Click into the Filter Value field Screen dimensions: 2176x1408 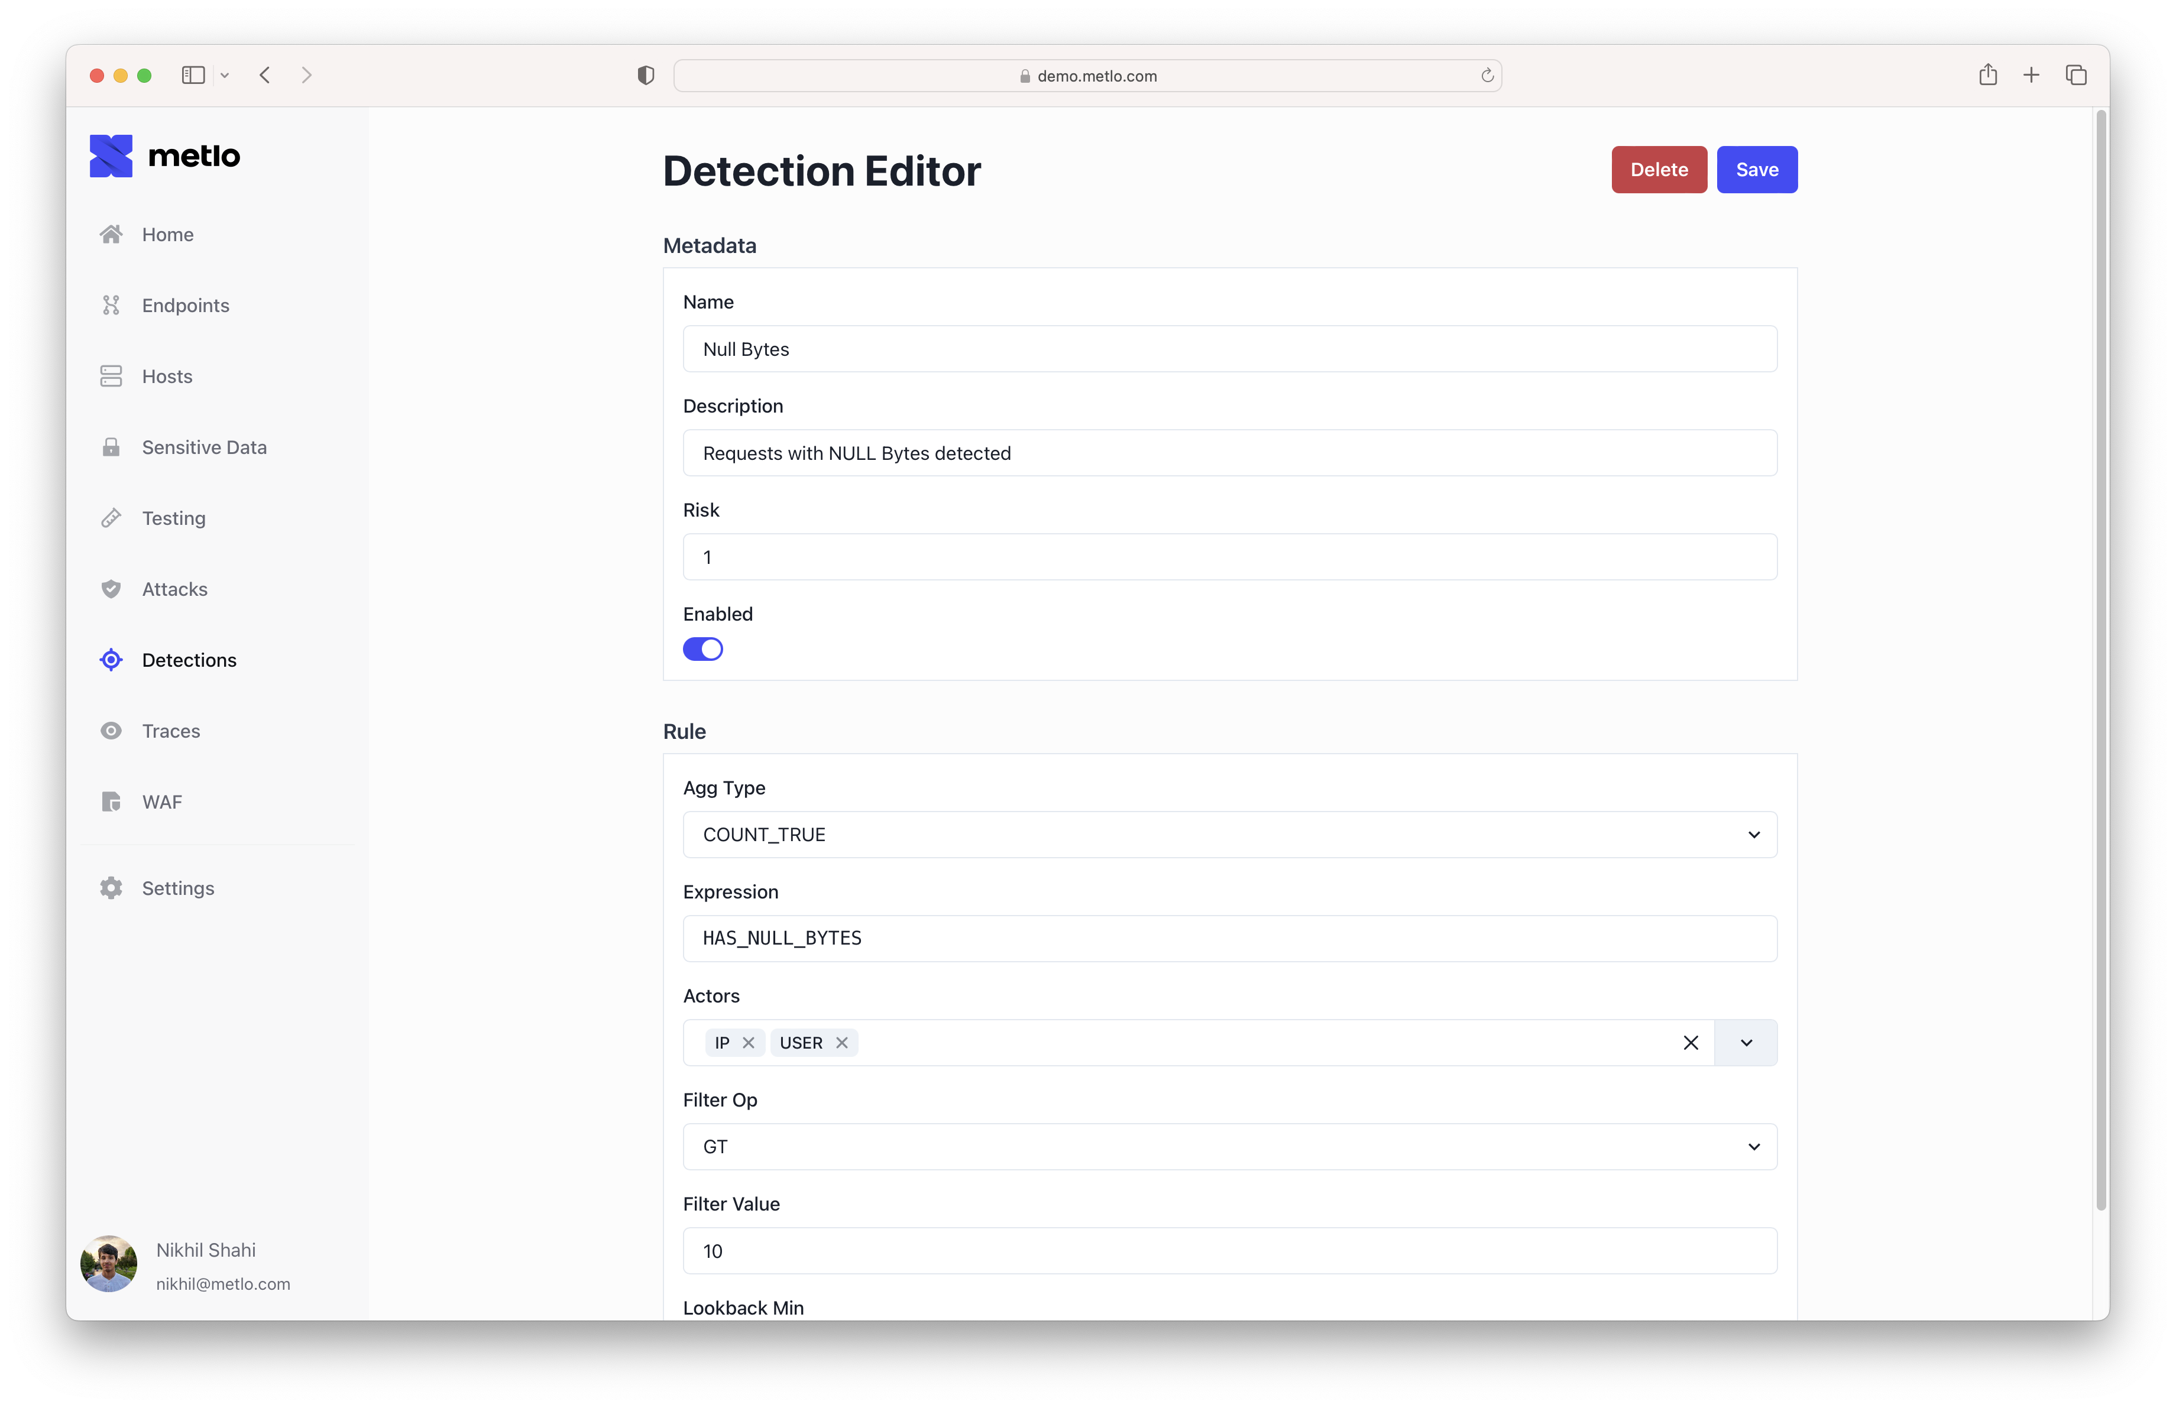[x=1229, y=1251]
